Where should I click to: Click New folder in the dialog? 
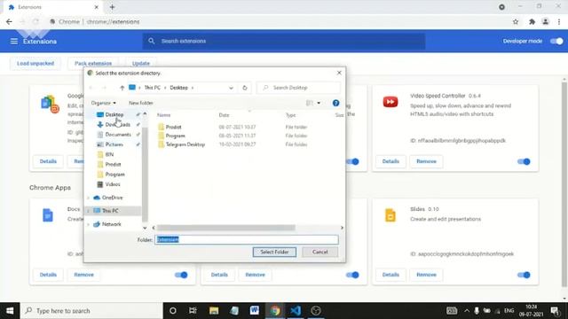[141, 103]
